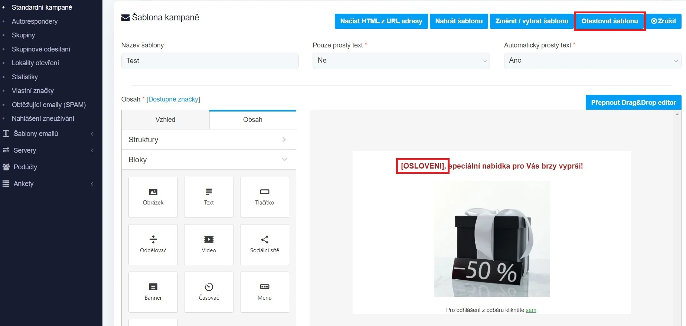Insert a Tlačítko button block
This screenshot has height=326, width=686.
(x=264, y=197)
